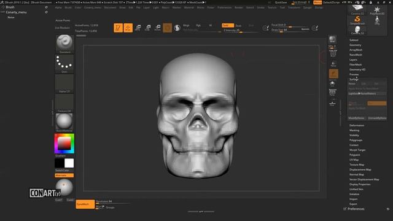Toggle the Zsub button

239,26
